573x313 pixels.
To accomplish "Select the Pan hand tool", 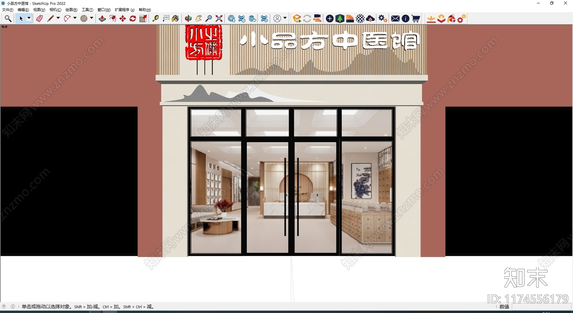I will pyautogui.click(x=198, y=18).
